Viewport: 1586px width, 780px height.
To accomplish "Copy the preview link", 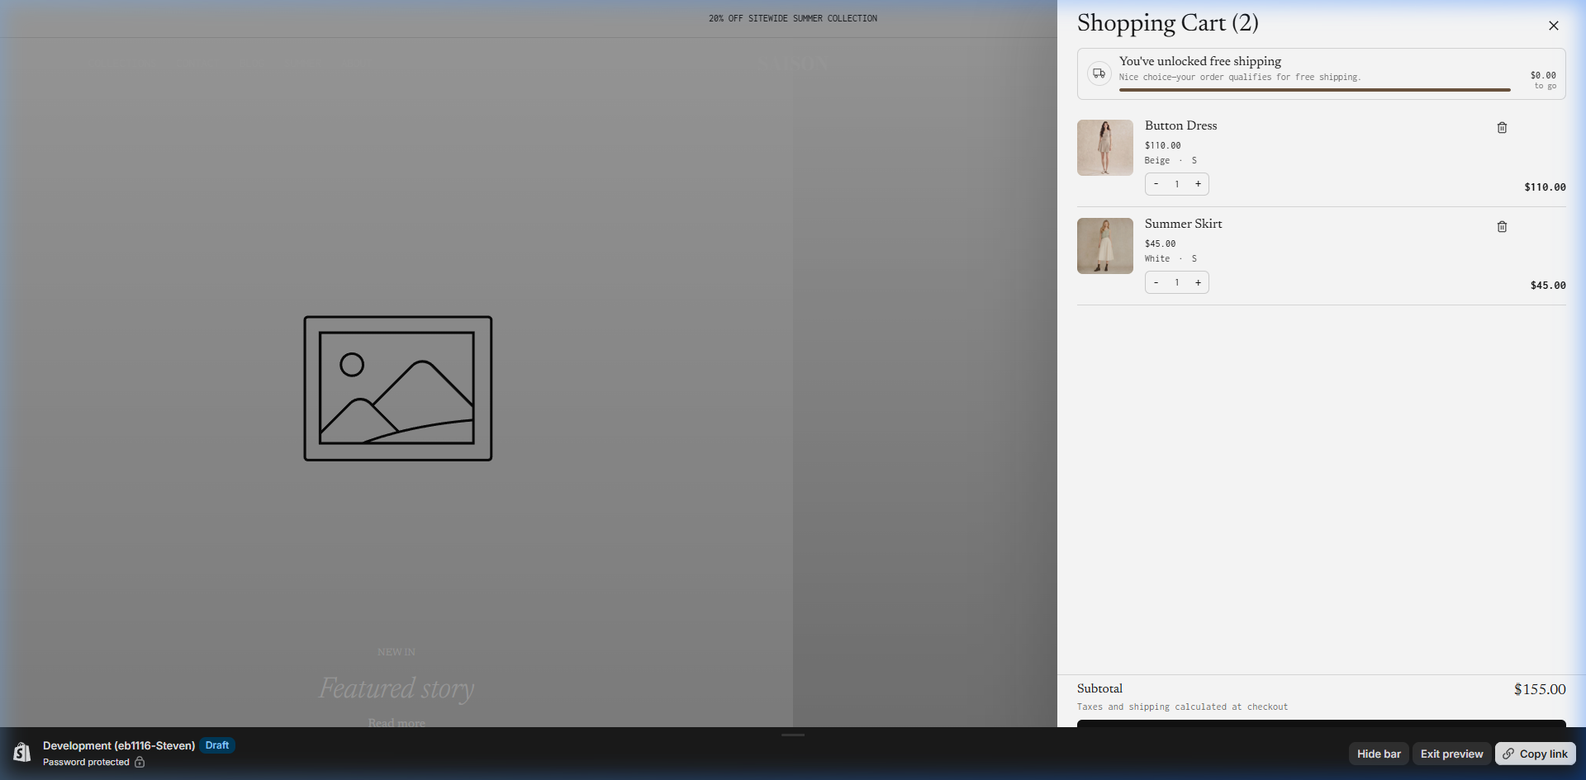I will pyautogui.click(x=1535, y=754).
